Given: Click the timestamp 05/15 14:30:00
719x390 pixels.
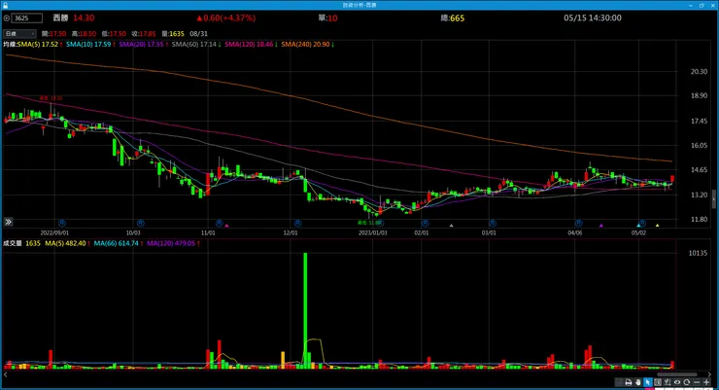Looking at the screenshot, I should coord(593,18).
